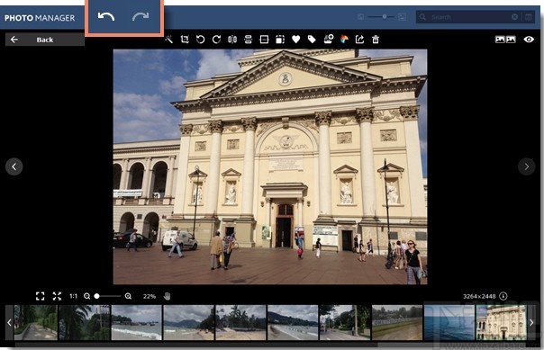The image size is (544, 350).
Task: Open the resize image tool
Action: [280, 40]
